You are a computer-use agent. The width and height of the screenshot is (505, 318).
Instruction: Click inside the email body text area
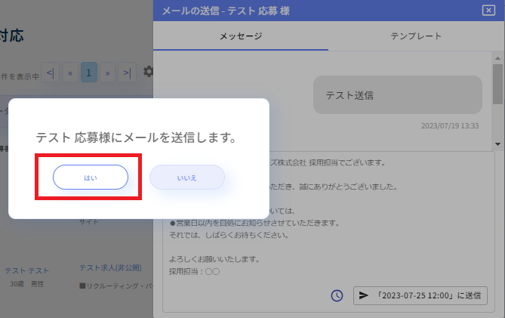pyautogui.click(x=328, y=232)
